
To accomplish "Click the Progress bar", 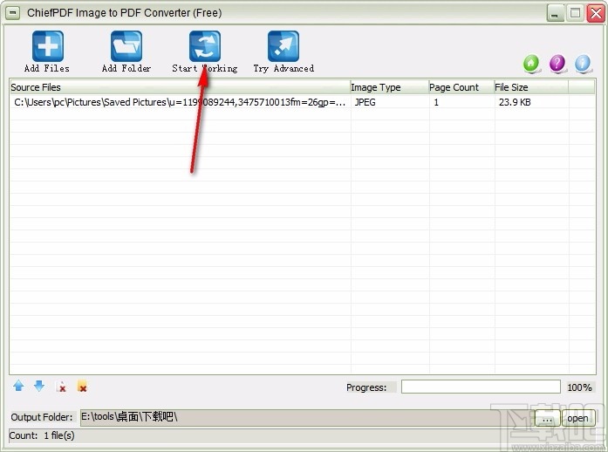I will click(481, 387).
